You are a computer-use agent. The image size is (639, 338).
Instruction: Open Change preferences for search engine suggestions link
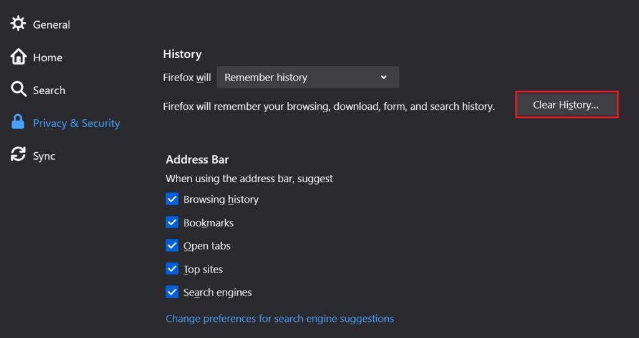(x=280, y=319)
